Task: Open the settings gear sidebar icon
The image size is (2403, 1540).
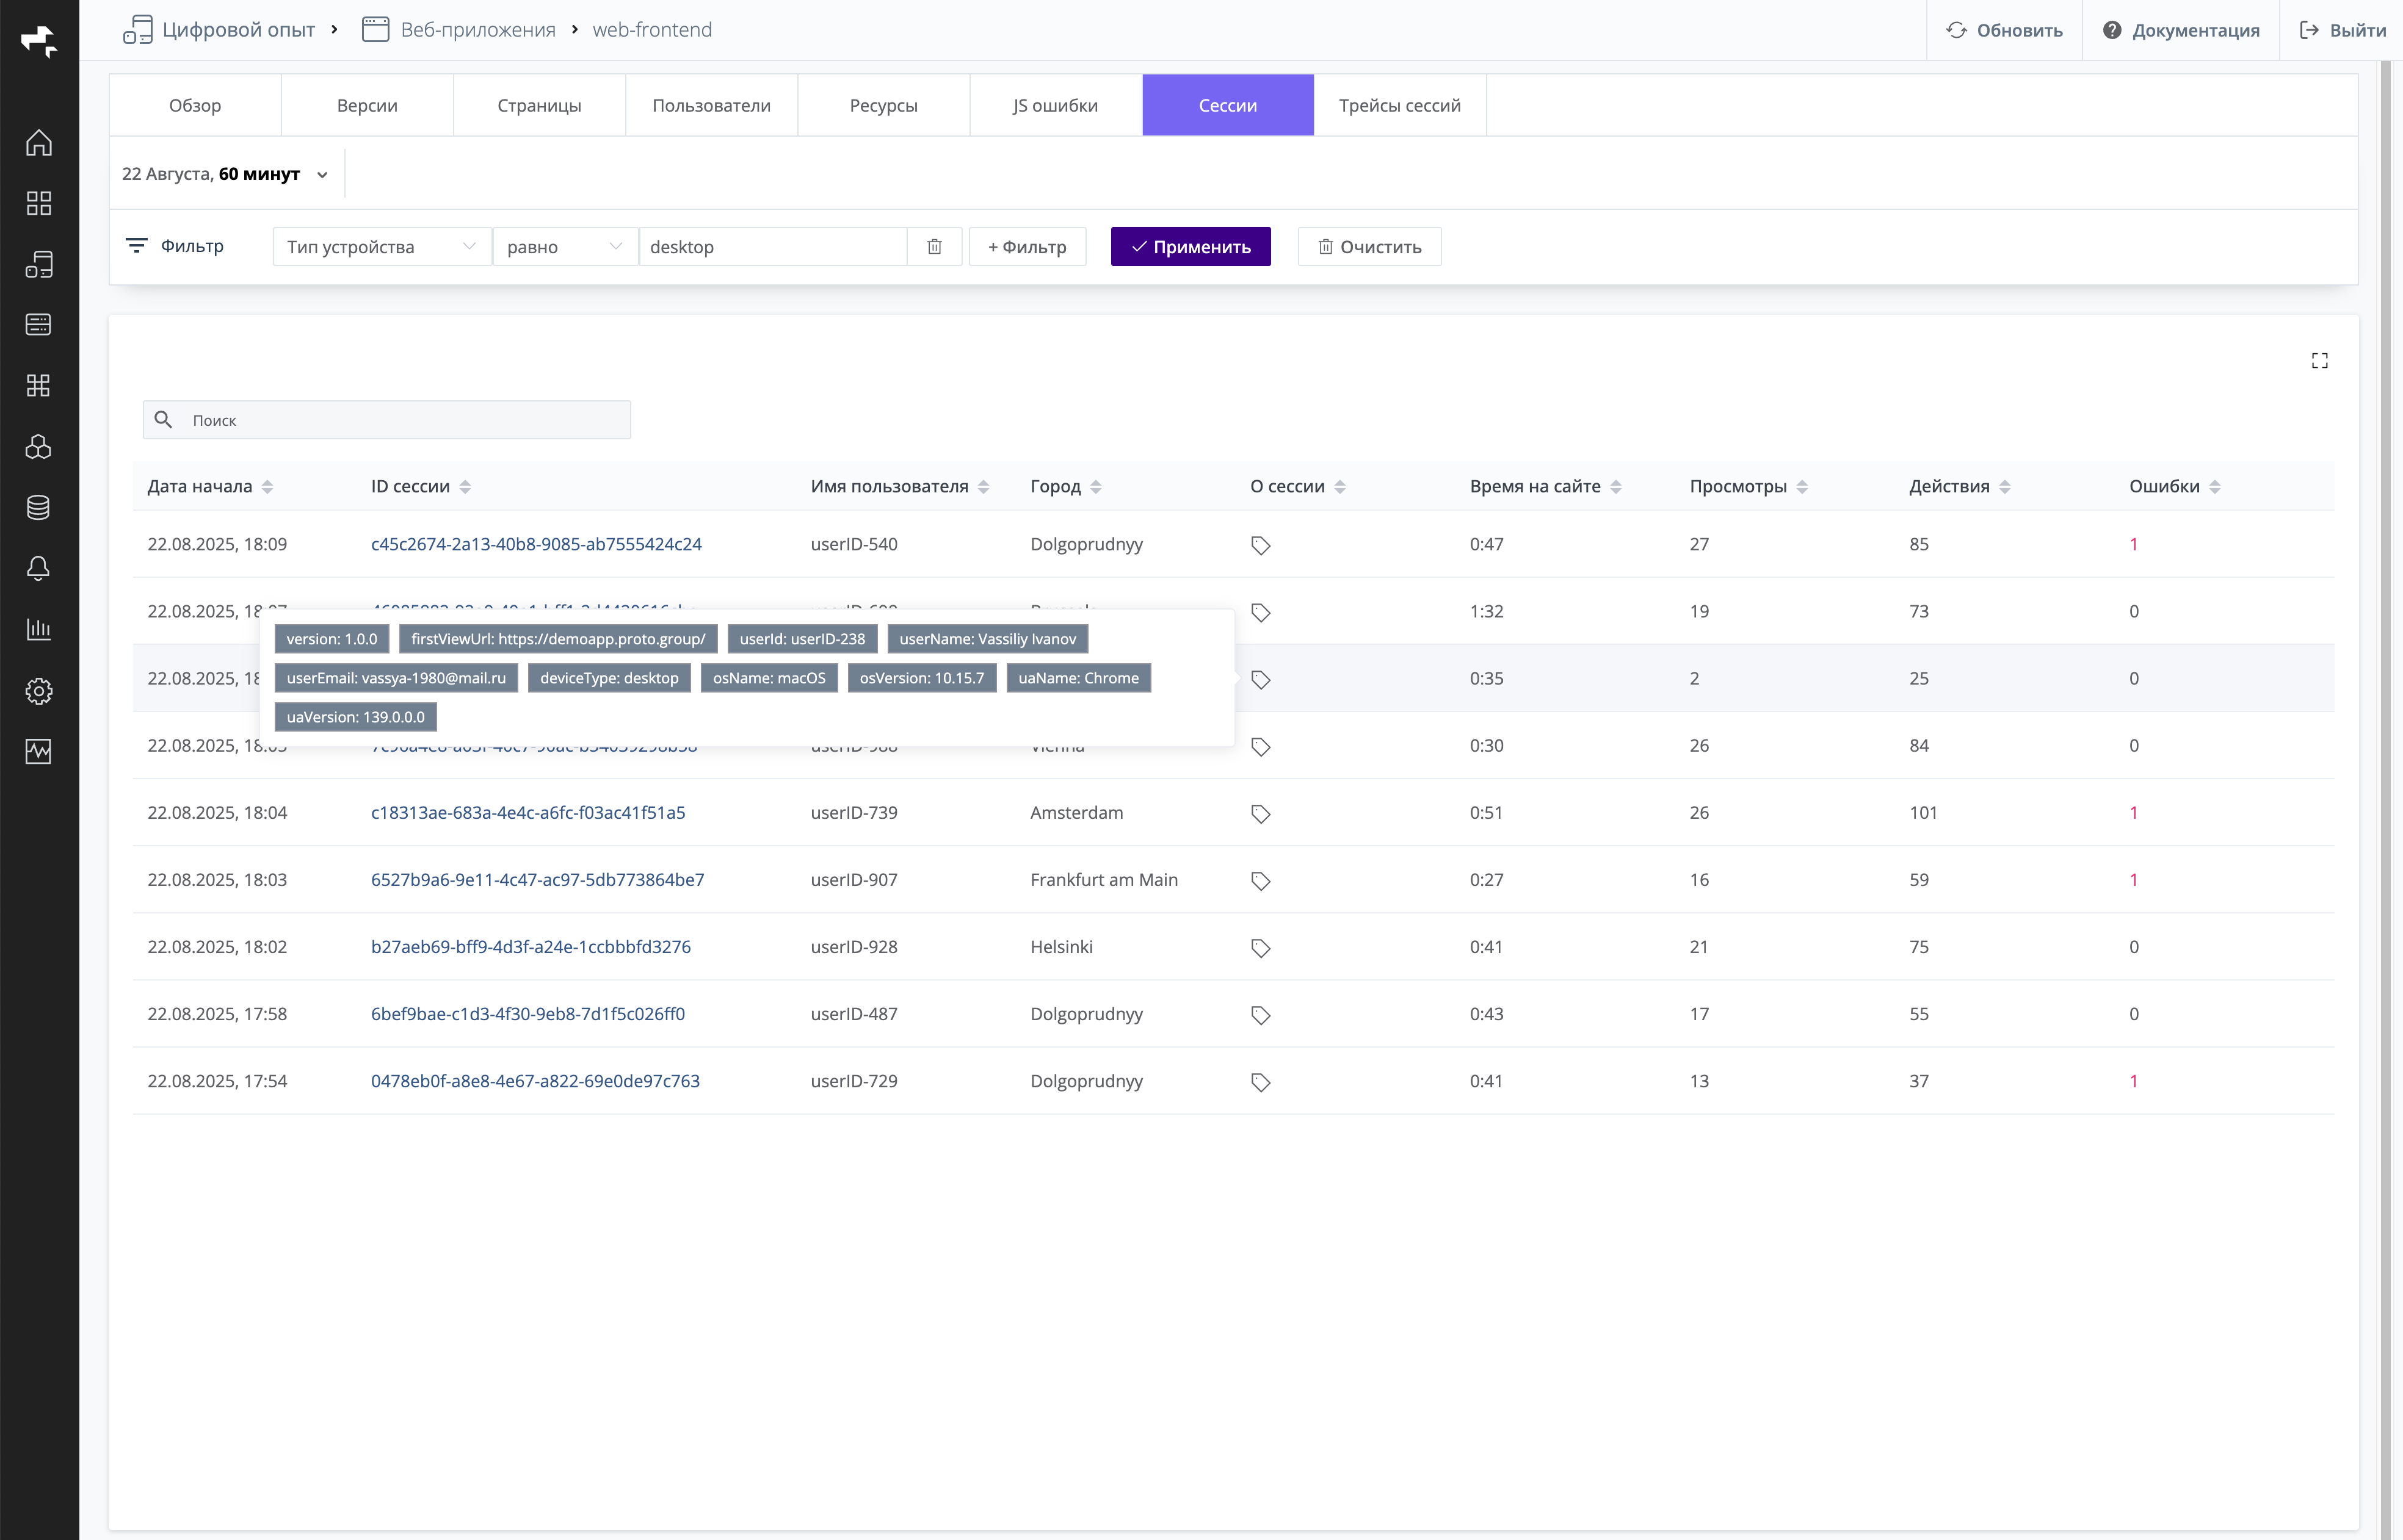Action: pos(38,691)
